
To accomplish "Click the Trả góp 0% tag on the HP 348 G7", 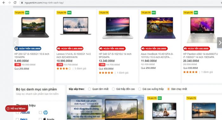I will (x=104, y=12).
